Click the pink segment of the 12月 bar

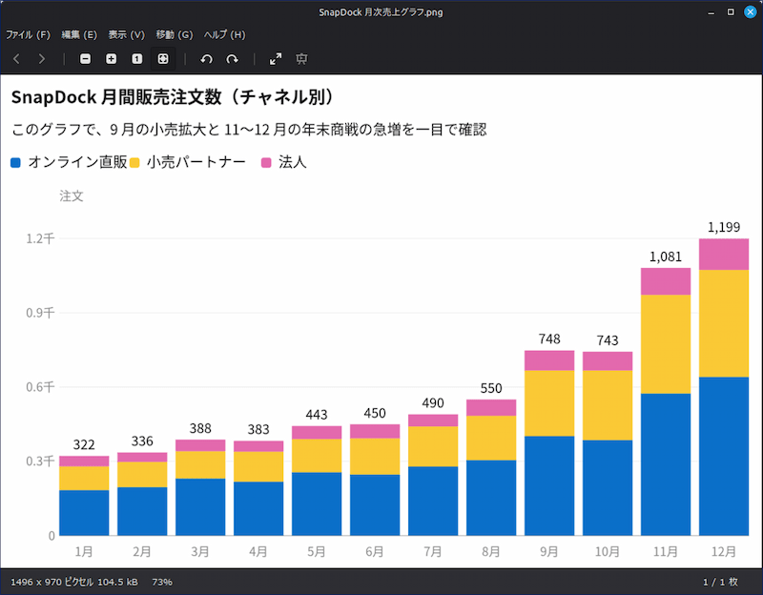724,254
